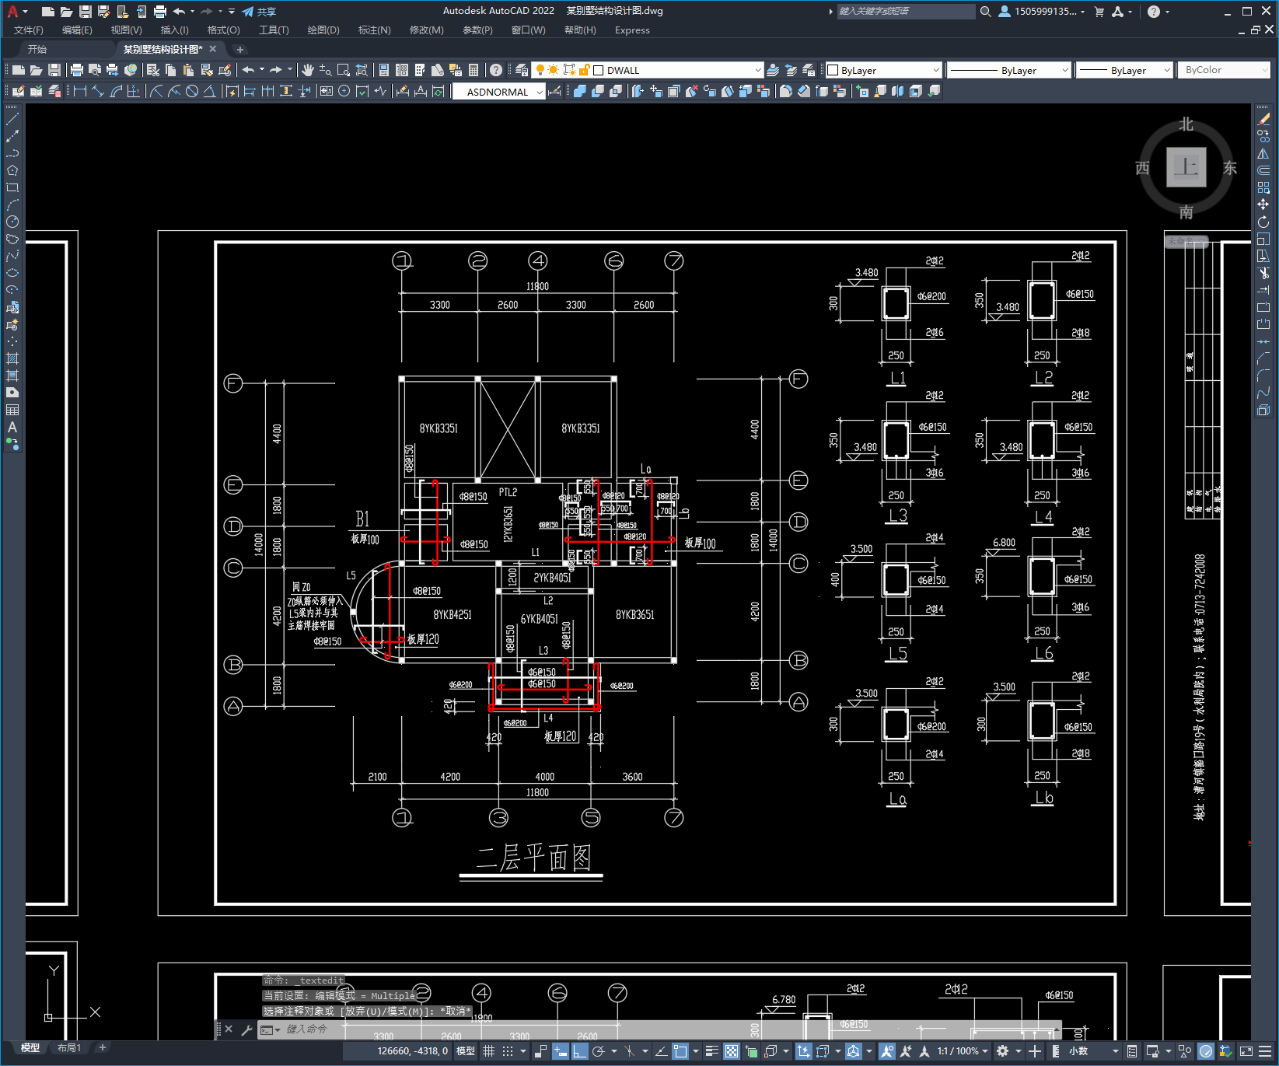Click the Undo arrow in quick access toolbar
Image resolution: width=1279 pixels, height=1066 pixels.
coord(179,12)
